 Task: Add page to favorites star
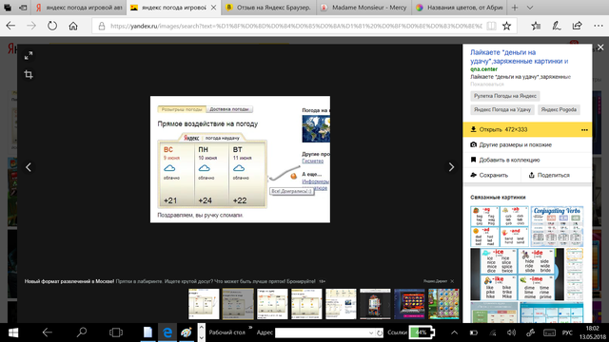(x=506, y=26)
